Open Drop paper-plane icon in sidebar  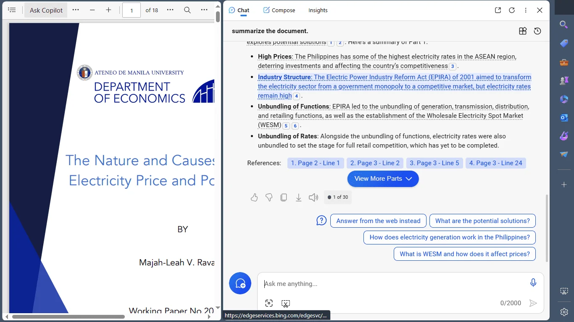click(x=564, y=155)
